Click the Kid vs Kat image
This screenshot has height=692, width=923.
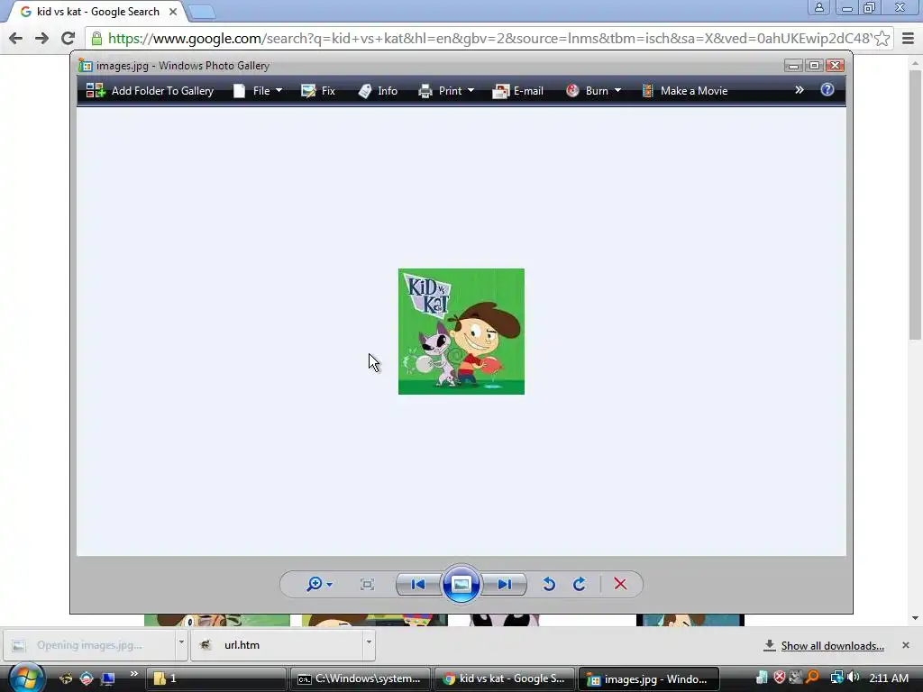[461, 332]
